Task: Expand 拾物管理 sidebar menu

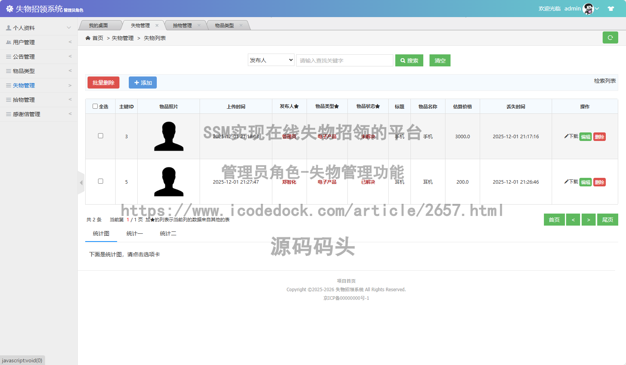Action: (x=39, y=100)
